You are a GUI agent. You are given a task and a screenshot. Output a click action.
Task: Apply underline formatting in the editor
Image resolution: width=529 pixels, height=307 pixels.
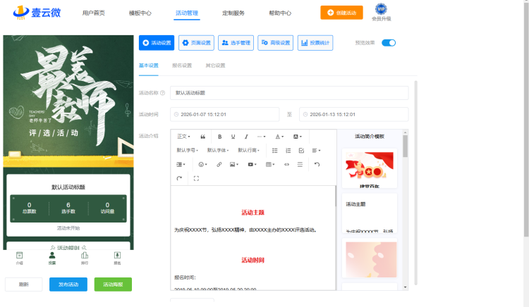pos(233,136)
